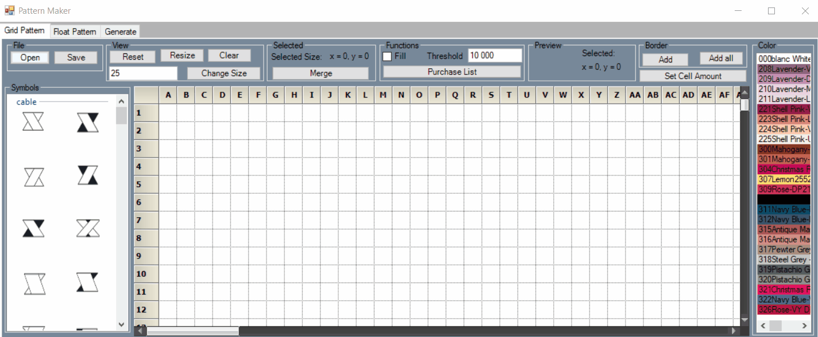Pick the 000blanc White color
818x337 pixels.
[784, 59]
